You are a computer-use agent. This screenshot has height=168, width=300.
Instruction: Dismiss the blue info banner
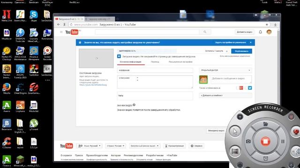[251, 42]
